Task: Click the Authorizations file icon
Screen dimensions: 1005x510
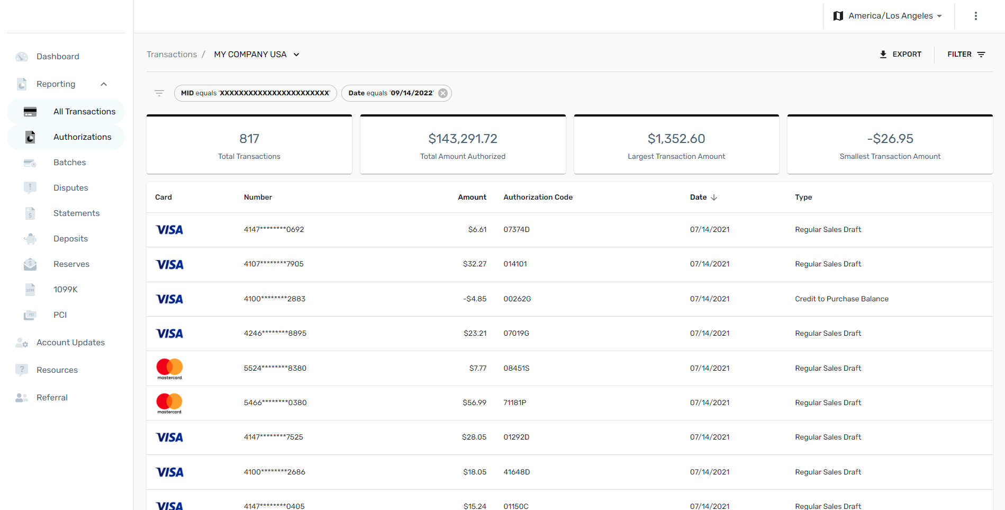Action: pyautogui.click(x=30, y=137)
